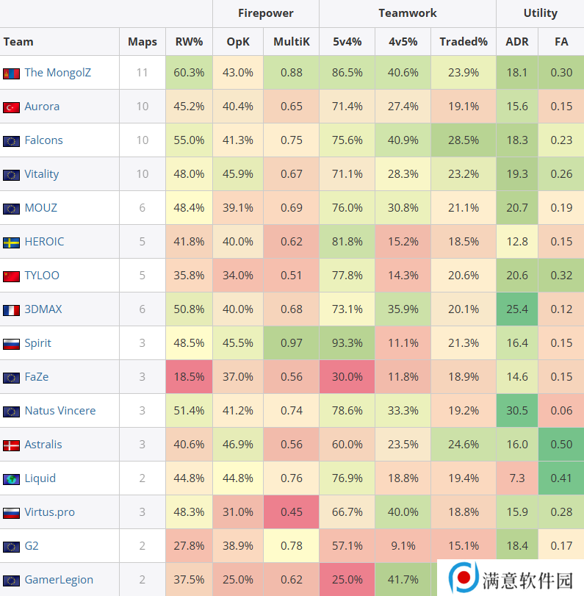Click the G2 EU flag icon

[x=12, y=547]
